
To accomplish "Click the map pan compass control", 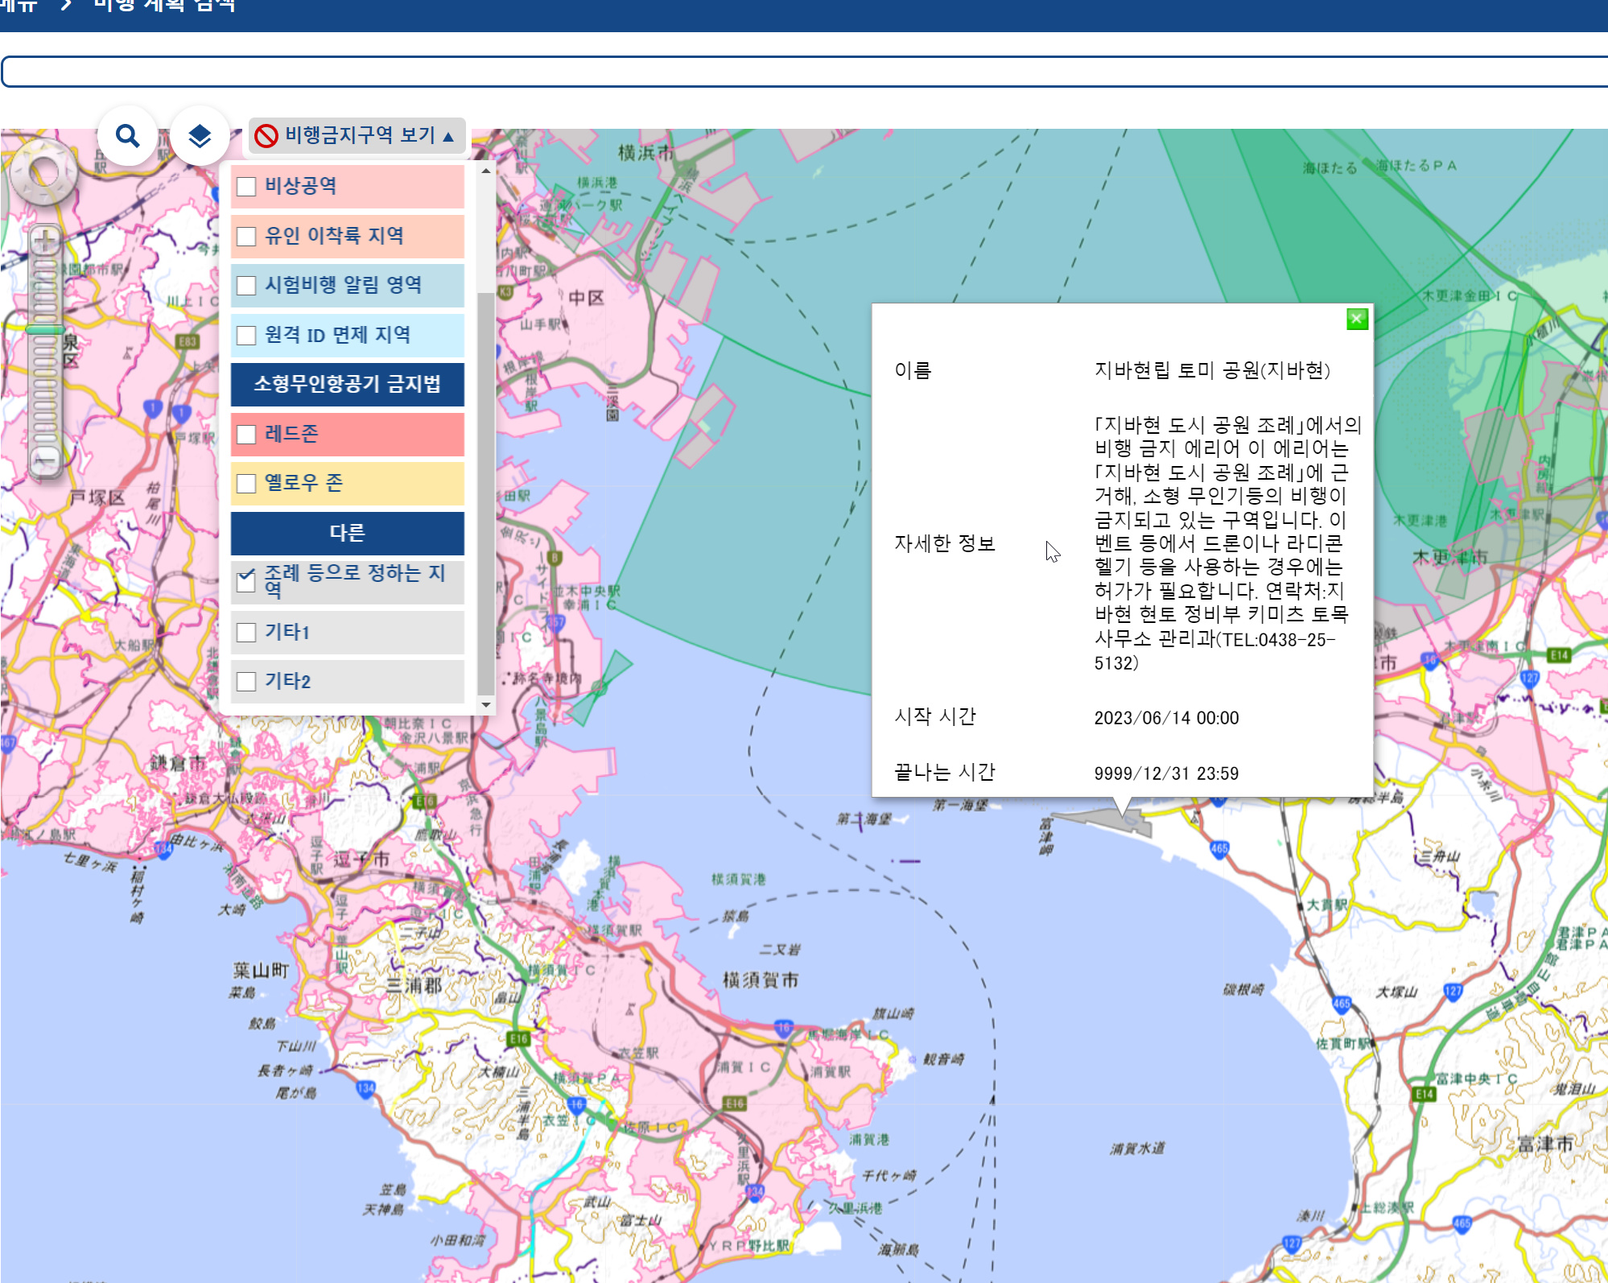I will click(43, 171).
